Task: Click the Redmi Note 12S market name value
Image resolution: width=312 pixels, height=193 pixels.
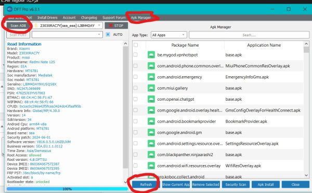Action: [x=42, y=62]
